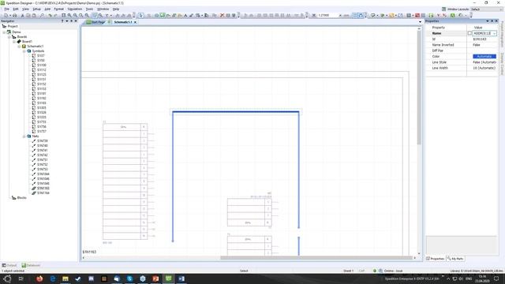Open the Simulation menu

click(75, 9)
